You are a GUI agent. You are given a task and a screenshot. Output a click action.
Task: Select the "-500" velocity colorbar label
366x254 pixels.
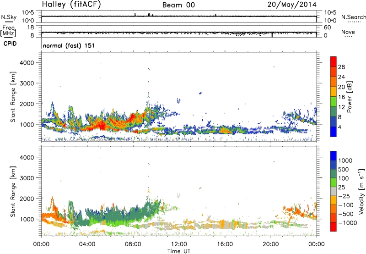[346, 214]
